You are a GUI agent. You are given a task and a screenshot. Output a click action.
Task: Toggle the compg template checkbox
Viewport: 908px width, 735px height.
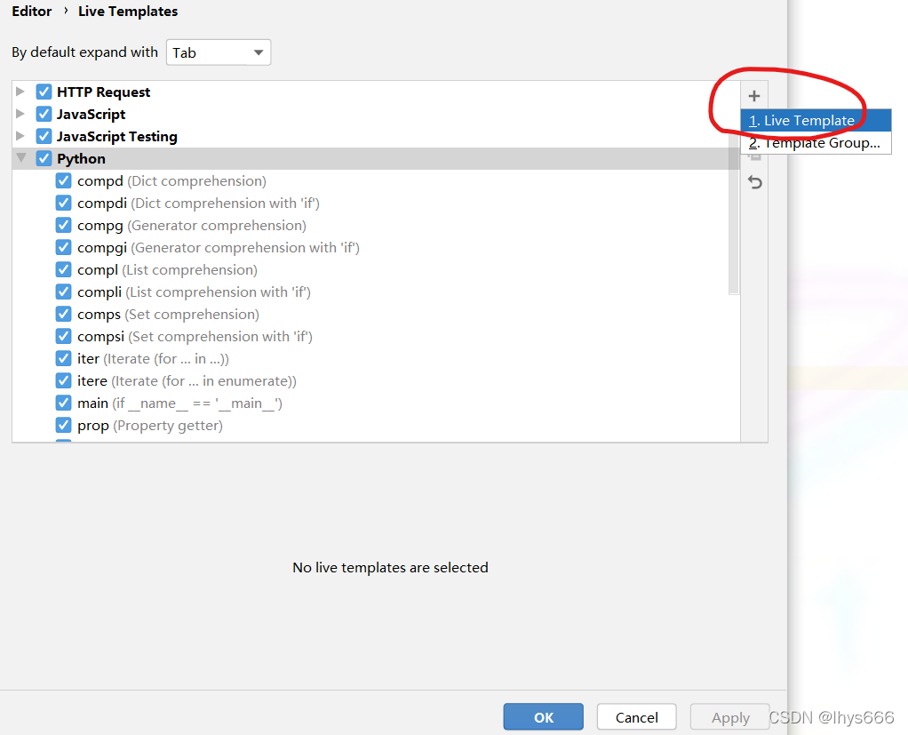(x=64, y=226)
